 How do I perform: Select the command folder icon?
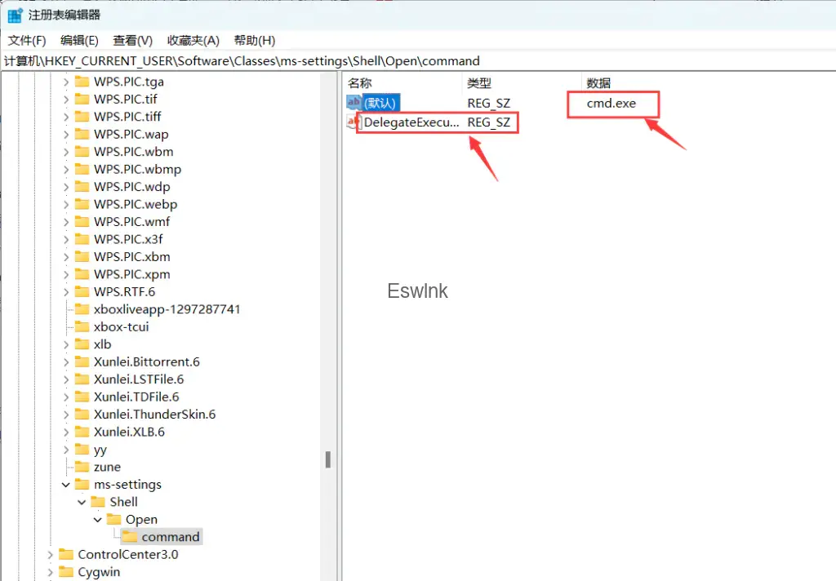(130, 537)
